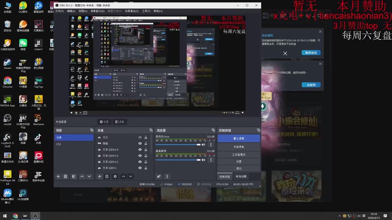Open three-dot options for 麦克风/Aux channel
The image size is (392, 220).
click(x=211, y=145)
